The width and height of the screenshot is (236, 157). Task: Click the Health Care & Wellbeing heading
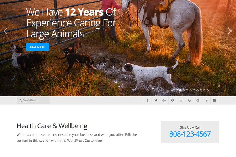(x=52, y=126)
